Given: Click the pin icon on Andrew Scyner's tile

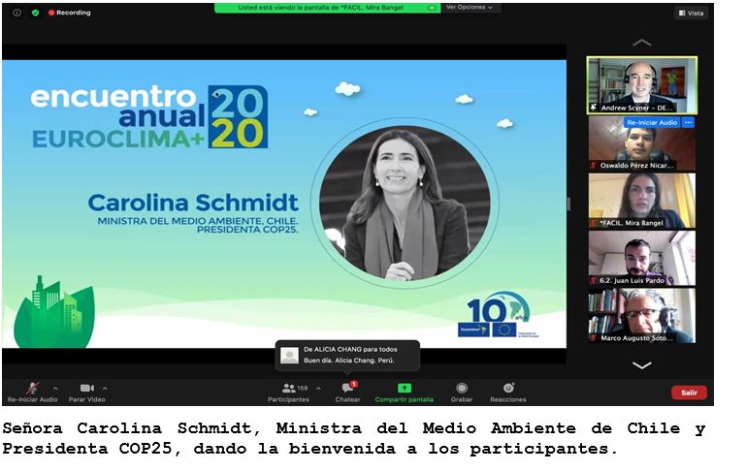Looking at the screenshot, I should point(593,108).
